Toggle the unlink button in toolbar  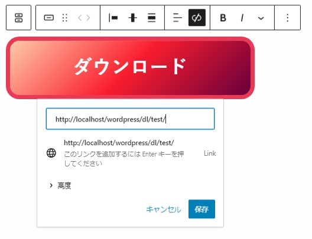pyautogui.click(x=197, y=18)
